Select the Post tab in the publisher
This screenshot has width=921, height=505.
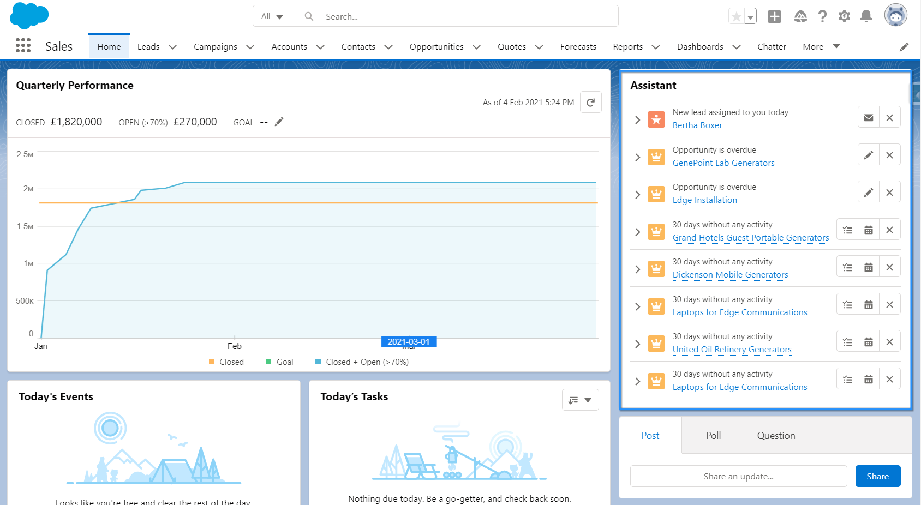[650, 435]
